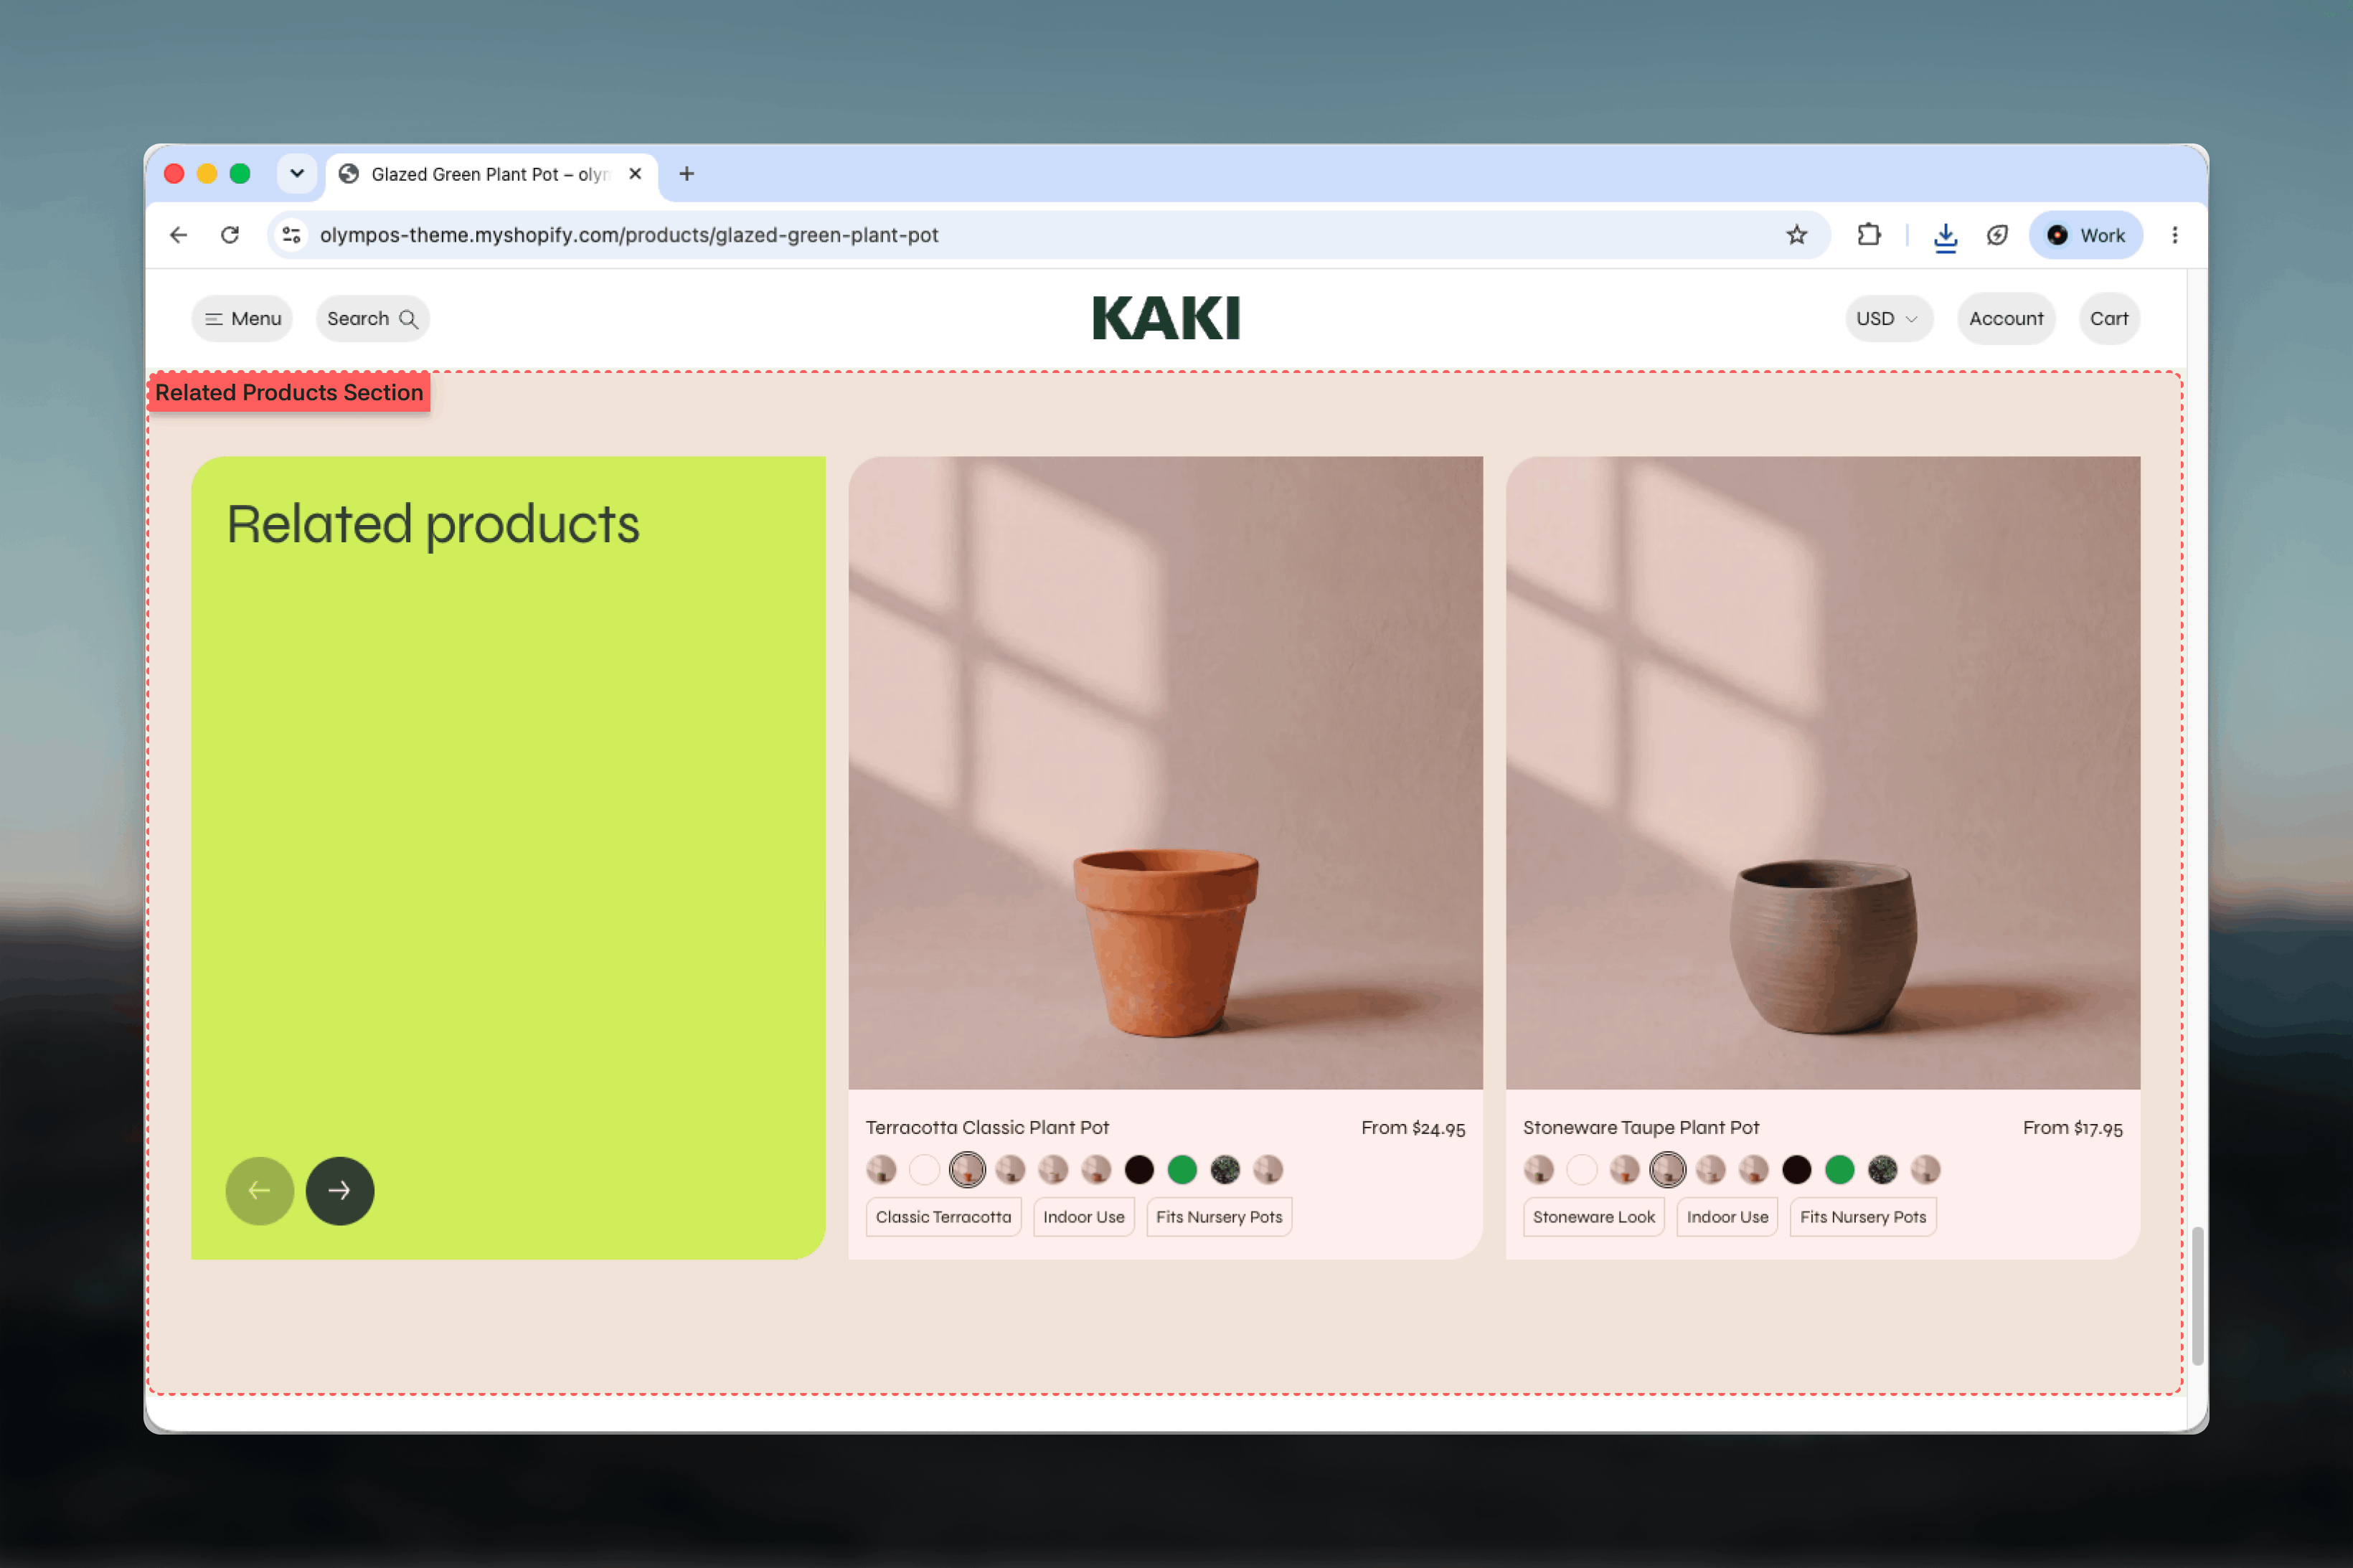Open the site Menu button

pos(242,319)
